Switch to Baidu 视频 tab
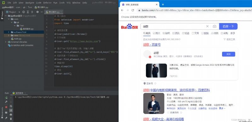This screenshot has width=252, height=122. click(x=205, y=33)
